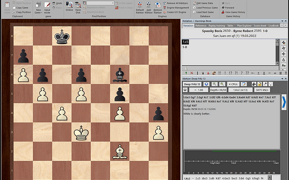Click Engine Management in the ribbon

point(178,8)
